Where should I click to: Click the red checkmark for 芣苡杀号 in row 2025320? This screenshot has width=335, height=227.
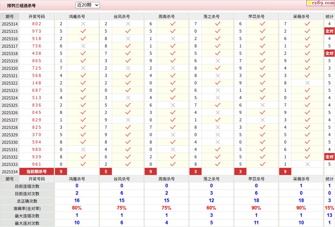coord(263,68)
